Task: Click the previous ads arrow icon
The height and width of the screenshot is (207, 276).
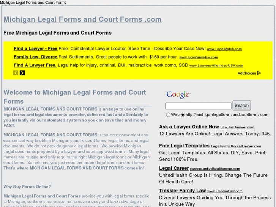Action: point(16,73)
